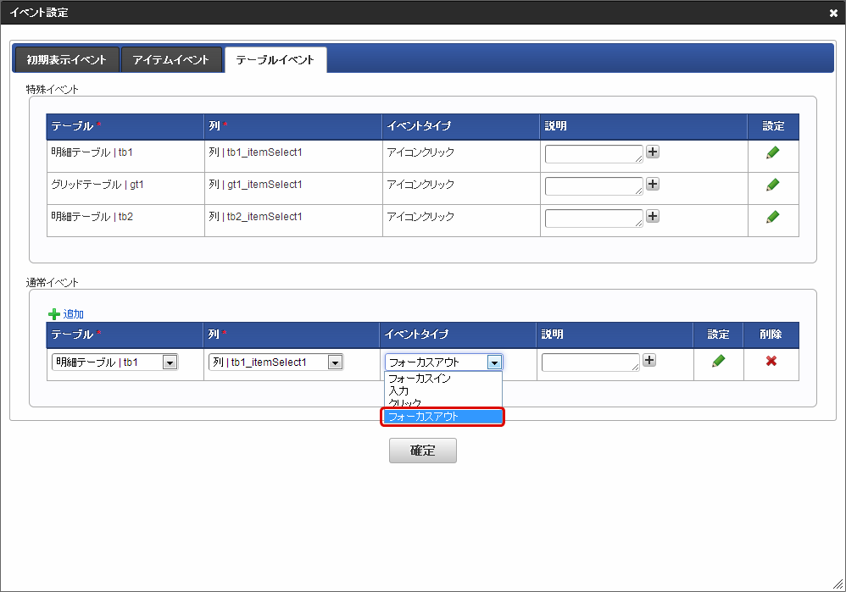Screen dimensions: 846x592
Task: Select フォーカスイン from the dropdown list
Action: tap(420, 379)
